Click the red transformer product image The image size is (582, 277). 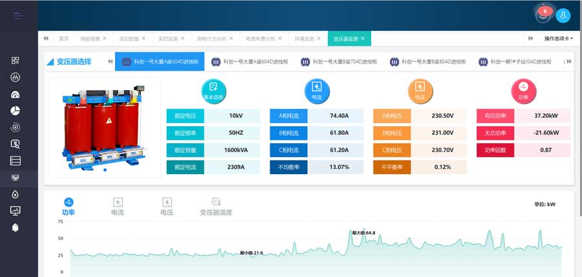pyautogui.click(x=105, y=126)
